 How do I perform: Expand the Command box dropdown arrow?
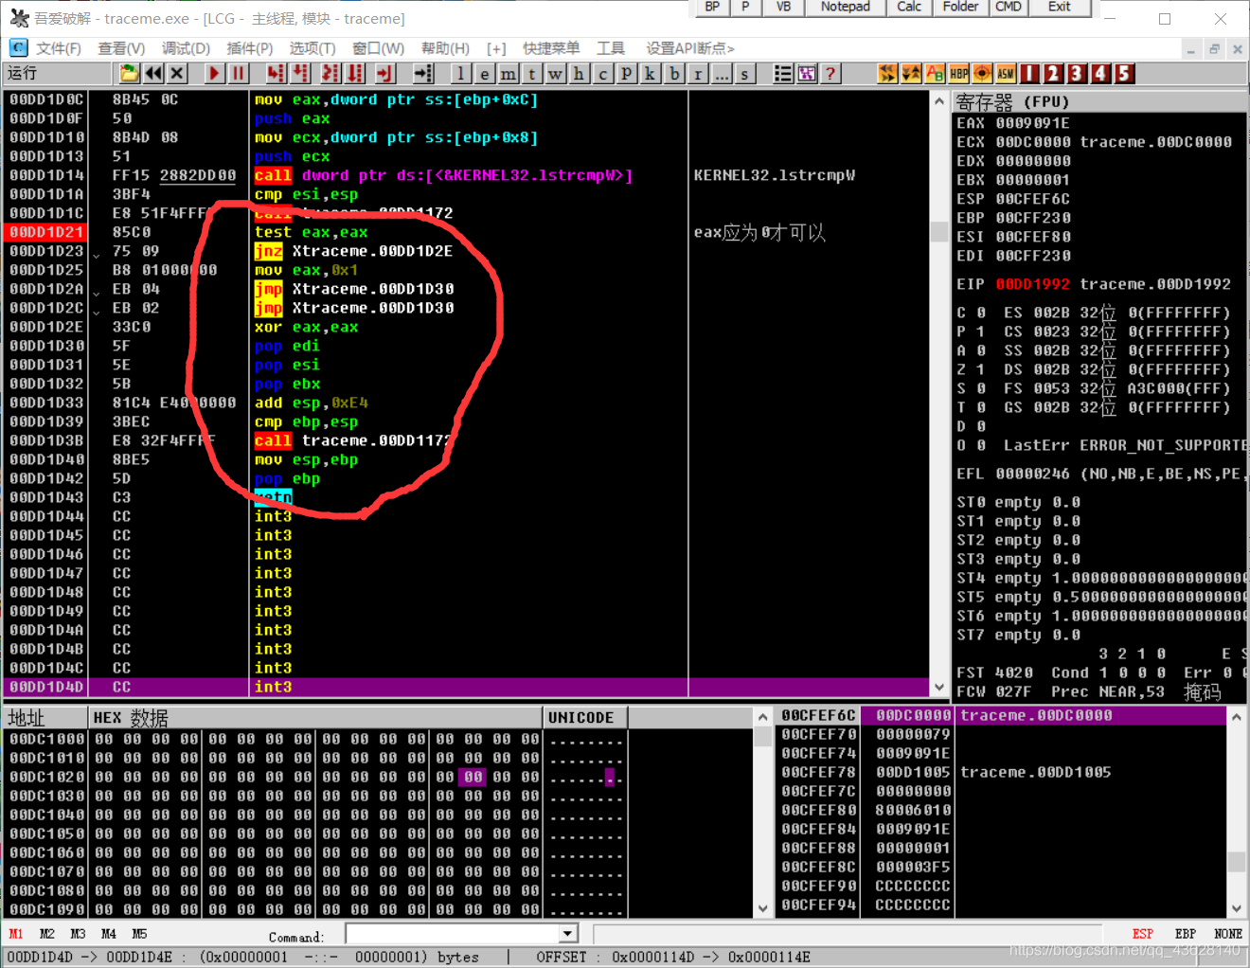(x=567, y=934)
